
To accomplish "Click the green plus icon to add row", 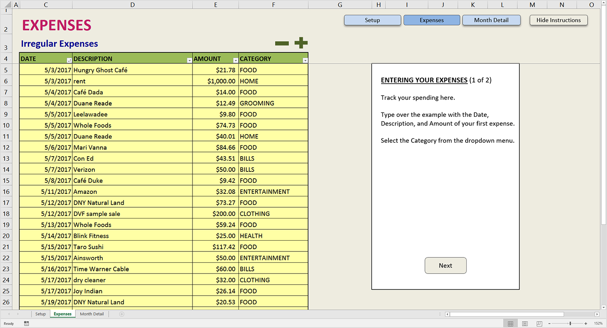I will pos(301,43).
